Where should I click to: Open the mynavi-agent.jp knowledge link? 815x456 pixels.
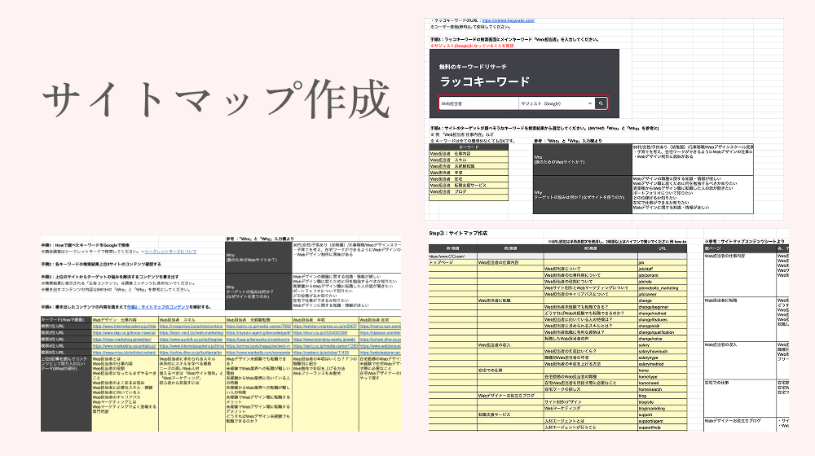coord(258,333)
